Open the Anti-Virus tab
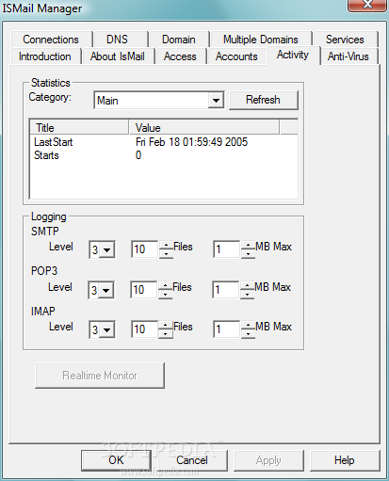This screenshot has height=481, width=389. (x=348, y=56)
